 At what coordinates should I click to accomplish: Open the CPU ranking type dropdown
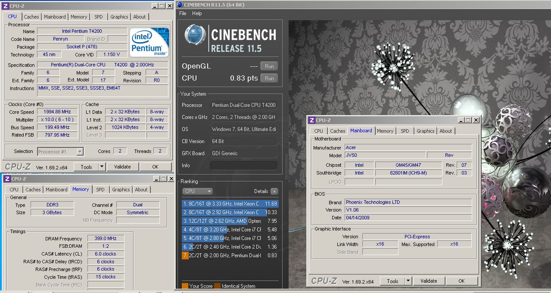coord(198,191)
